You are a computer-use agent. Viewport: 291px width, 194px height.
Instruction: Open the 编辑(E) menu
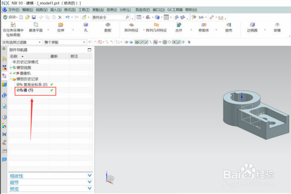28,10
